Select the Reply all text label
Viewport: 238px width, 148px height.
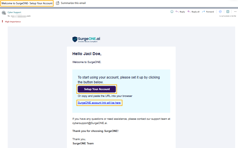195,12
